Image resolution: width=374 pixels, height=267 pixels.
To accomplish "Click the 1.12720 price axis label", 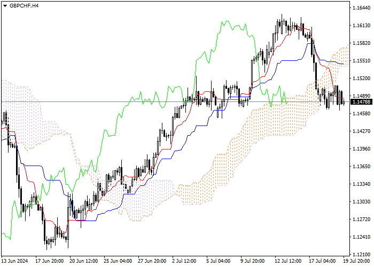I will 361,219.
